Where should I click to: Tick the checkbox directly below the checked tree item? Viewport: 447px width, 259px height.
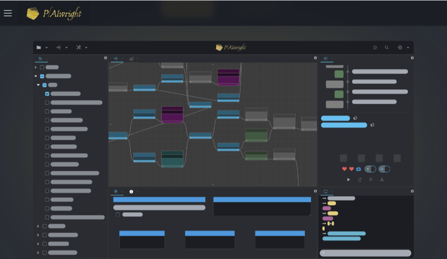click(x=47, y=103)
